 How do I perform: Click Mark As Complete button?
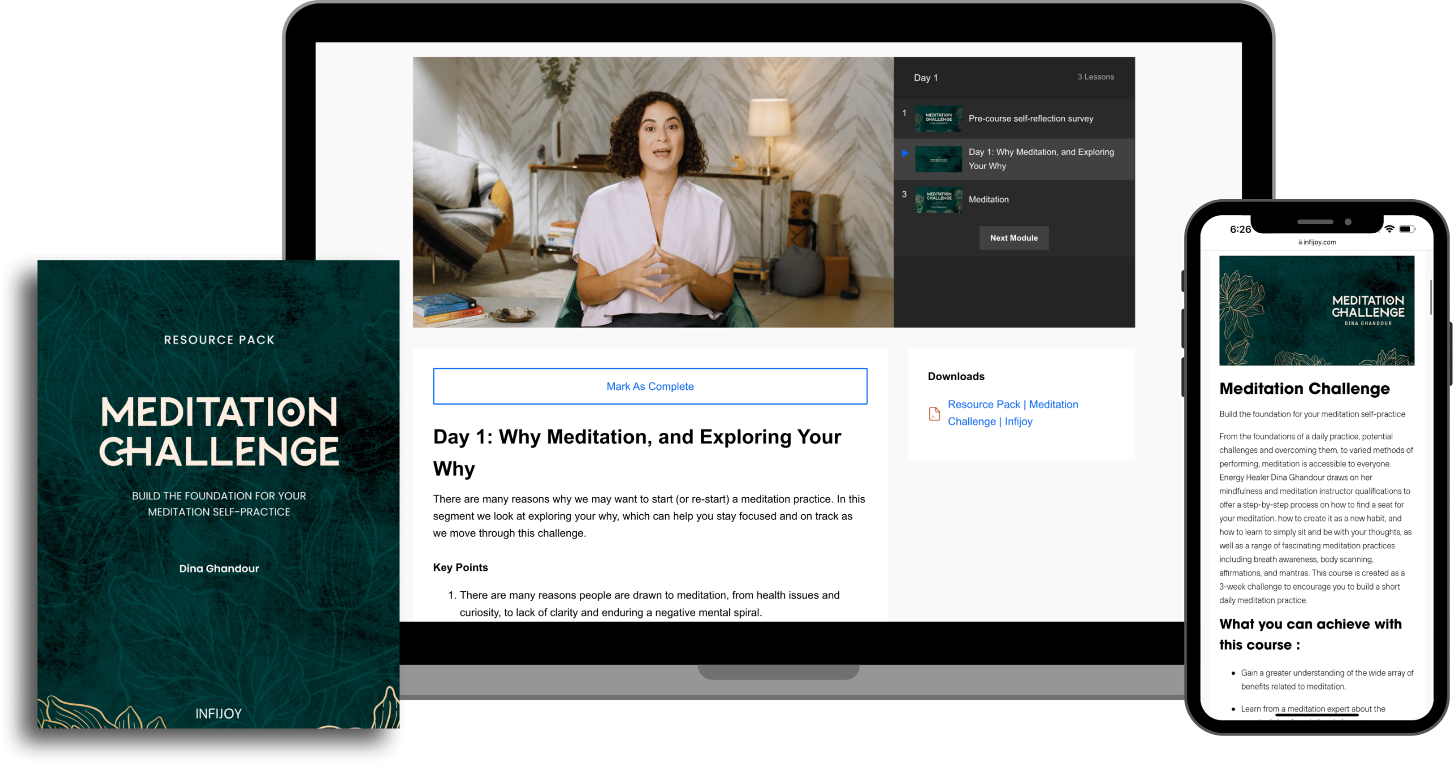(650, 386)
